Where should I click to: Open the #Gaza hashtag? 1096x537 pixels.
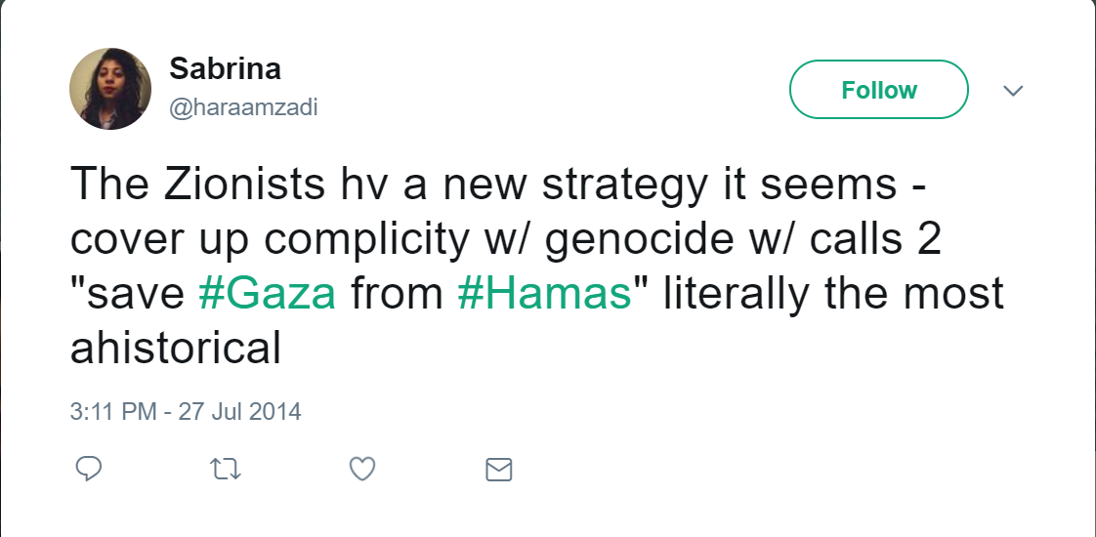267,294
